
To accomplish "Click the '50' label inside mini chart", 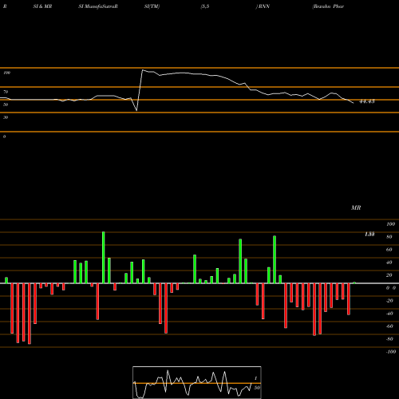I will (257, 388).
